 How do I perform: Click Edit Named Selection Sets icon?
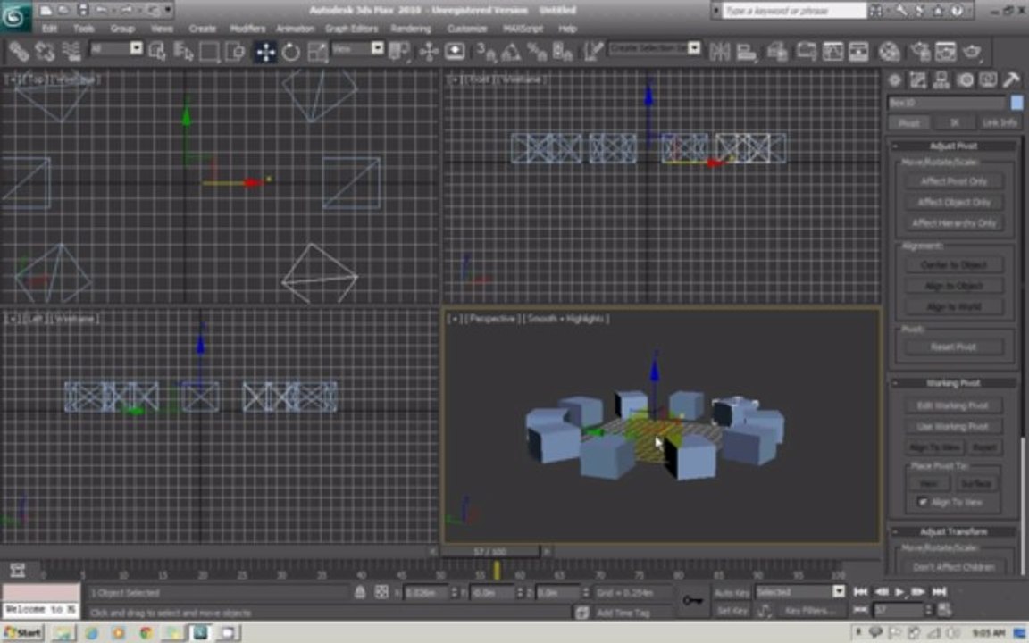pyautogui.click(x=593, y=51)
